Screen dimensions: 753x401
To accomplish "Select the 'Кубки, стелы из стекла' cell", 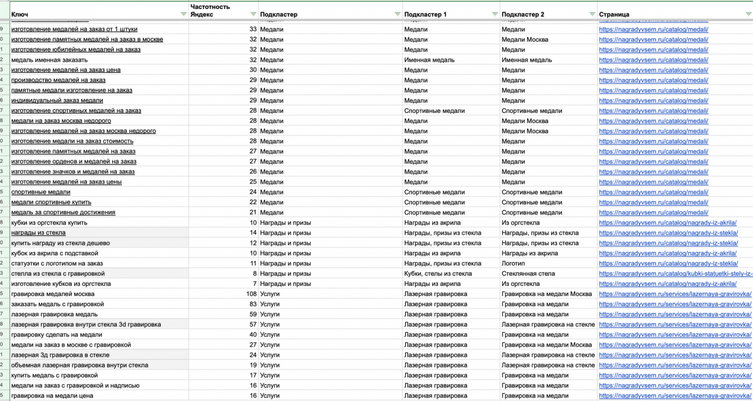I will (438, 274).
